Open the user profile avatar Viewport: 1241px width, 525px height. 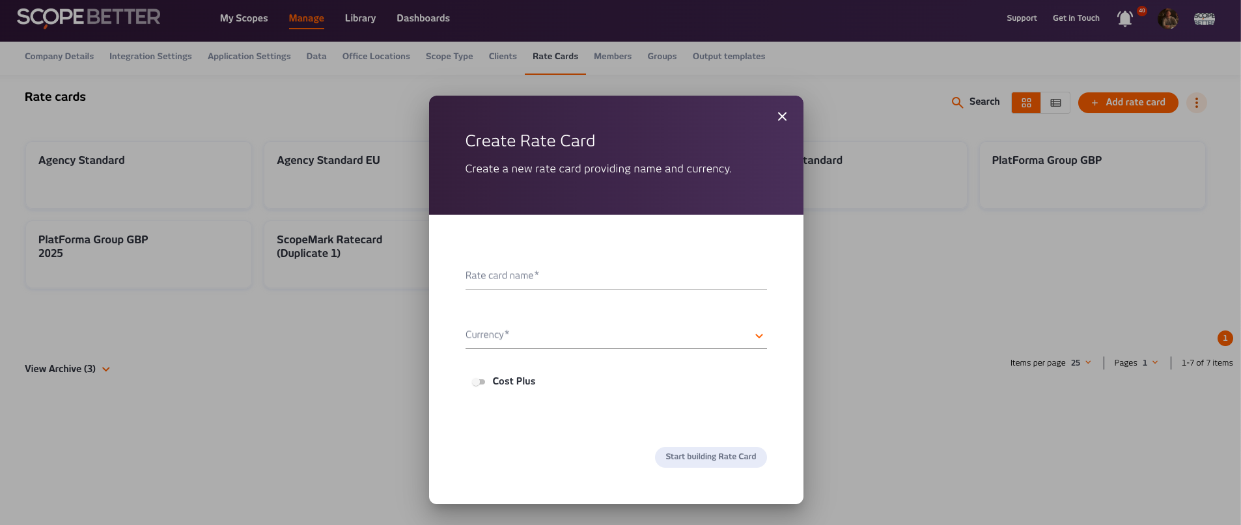[1168, 18]
